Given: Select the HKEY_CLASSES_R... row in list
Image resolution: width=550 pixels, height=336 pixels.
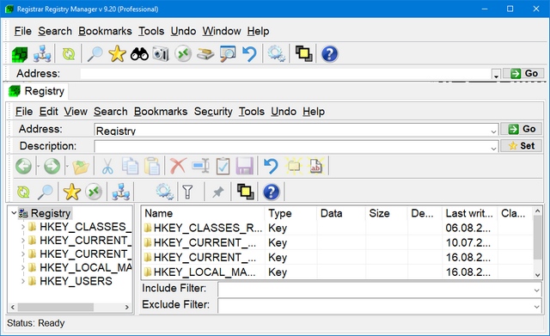Looking at the screenshot, I should (x=337, y=228).
